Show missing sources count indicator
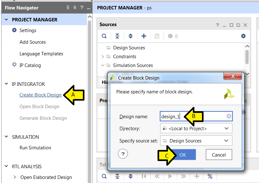 click(173, 36)
